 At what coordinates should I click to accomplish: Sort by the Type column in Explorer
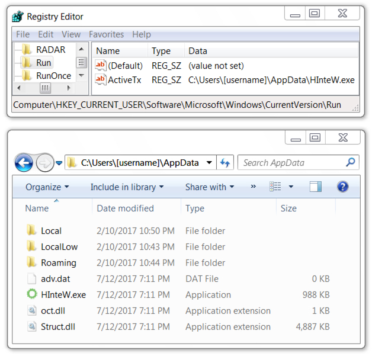(195, 209)
